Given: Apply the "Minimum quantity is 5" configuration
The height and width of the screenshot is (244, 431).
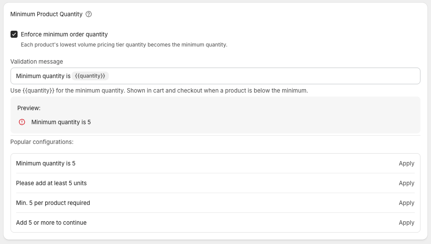Looking at the screenshot, I should 406,163.
